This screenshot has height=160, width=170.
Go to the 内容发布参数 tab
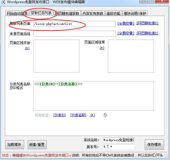tap(93, 13)
